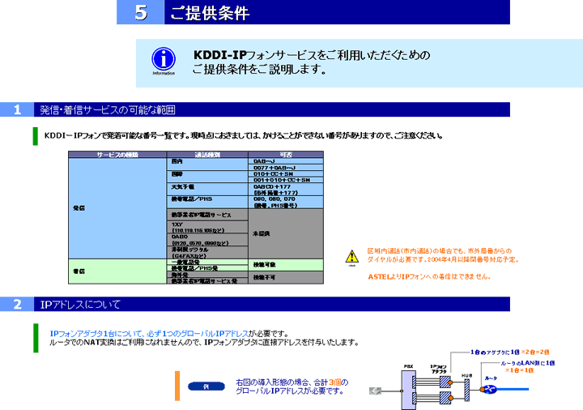Click the orange note about 市外局番 dialing

443,255
